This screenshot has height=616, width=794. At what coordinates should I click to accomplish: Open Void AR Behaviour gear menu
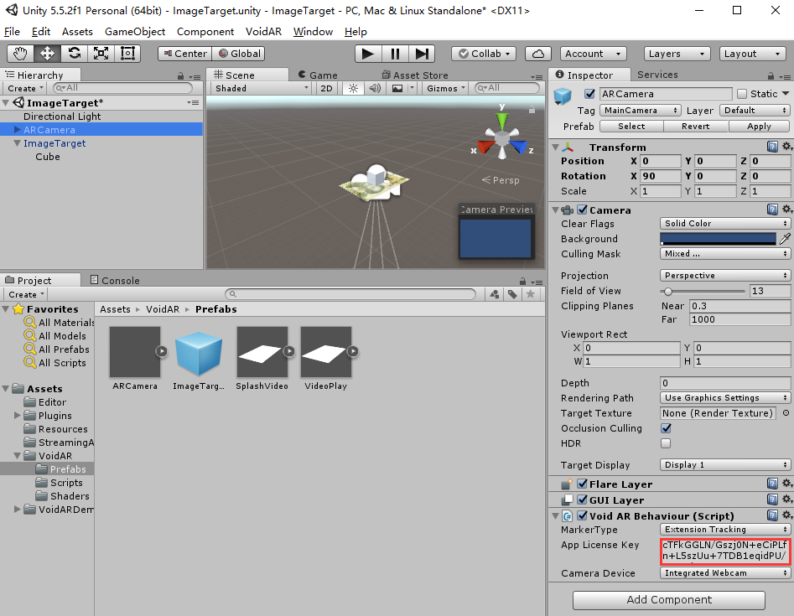pos(787,515)
